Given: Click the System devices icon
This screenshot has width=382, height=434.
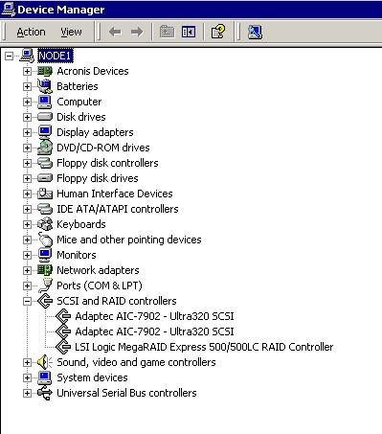Looking at the screenshot, I should tap(45, 377).
